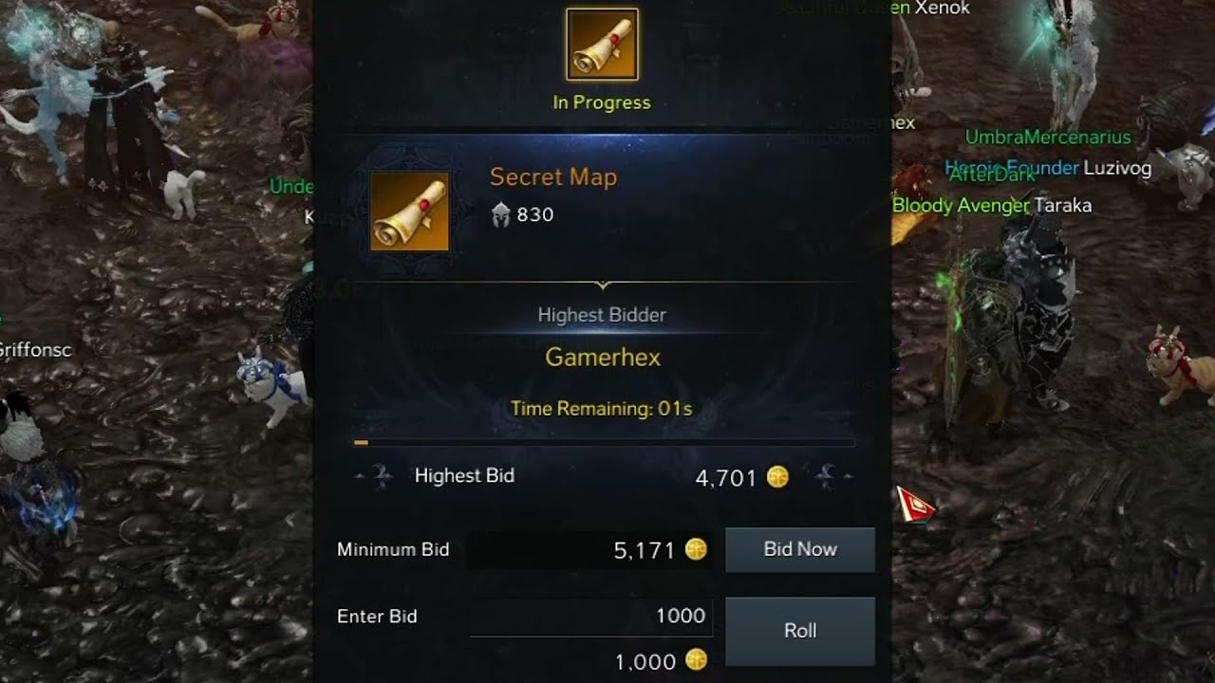Click the auction time remaining progress bar
The image size is (1215, 683).
coord(604,442)
